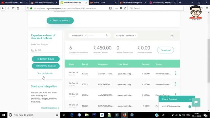Open reader view icon in address bar
This screenshot has width=210, height=118.
point(110,8)
